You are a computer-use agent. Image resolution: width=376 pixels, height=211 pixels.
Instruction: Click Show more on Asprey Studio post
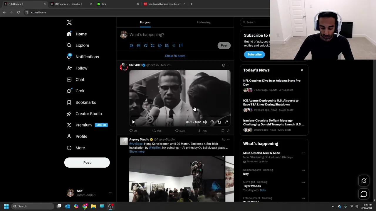coord(137,152)
